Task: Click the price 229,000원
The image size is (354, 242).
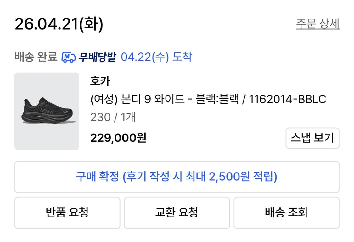Action: [119, 137]
